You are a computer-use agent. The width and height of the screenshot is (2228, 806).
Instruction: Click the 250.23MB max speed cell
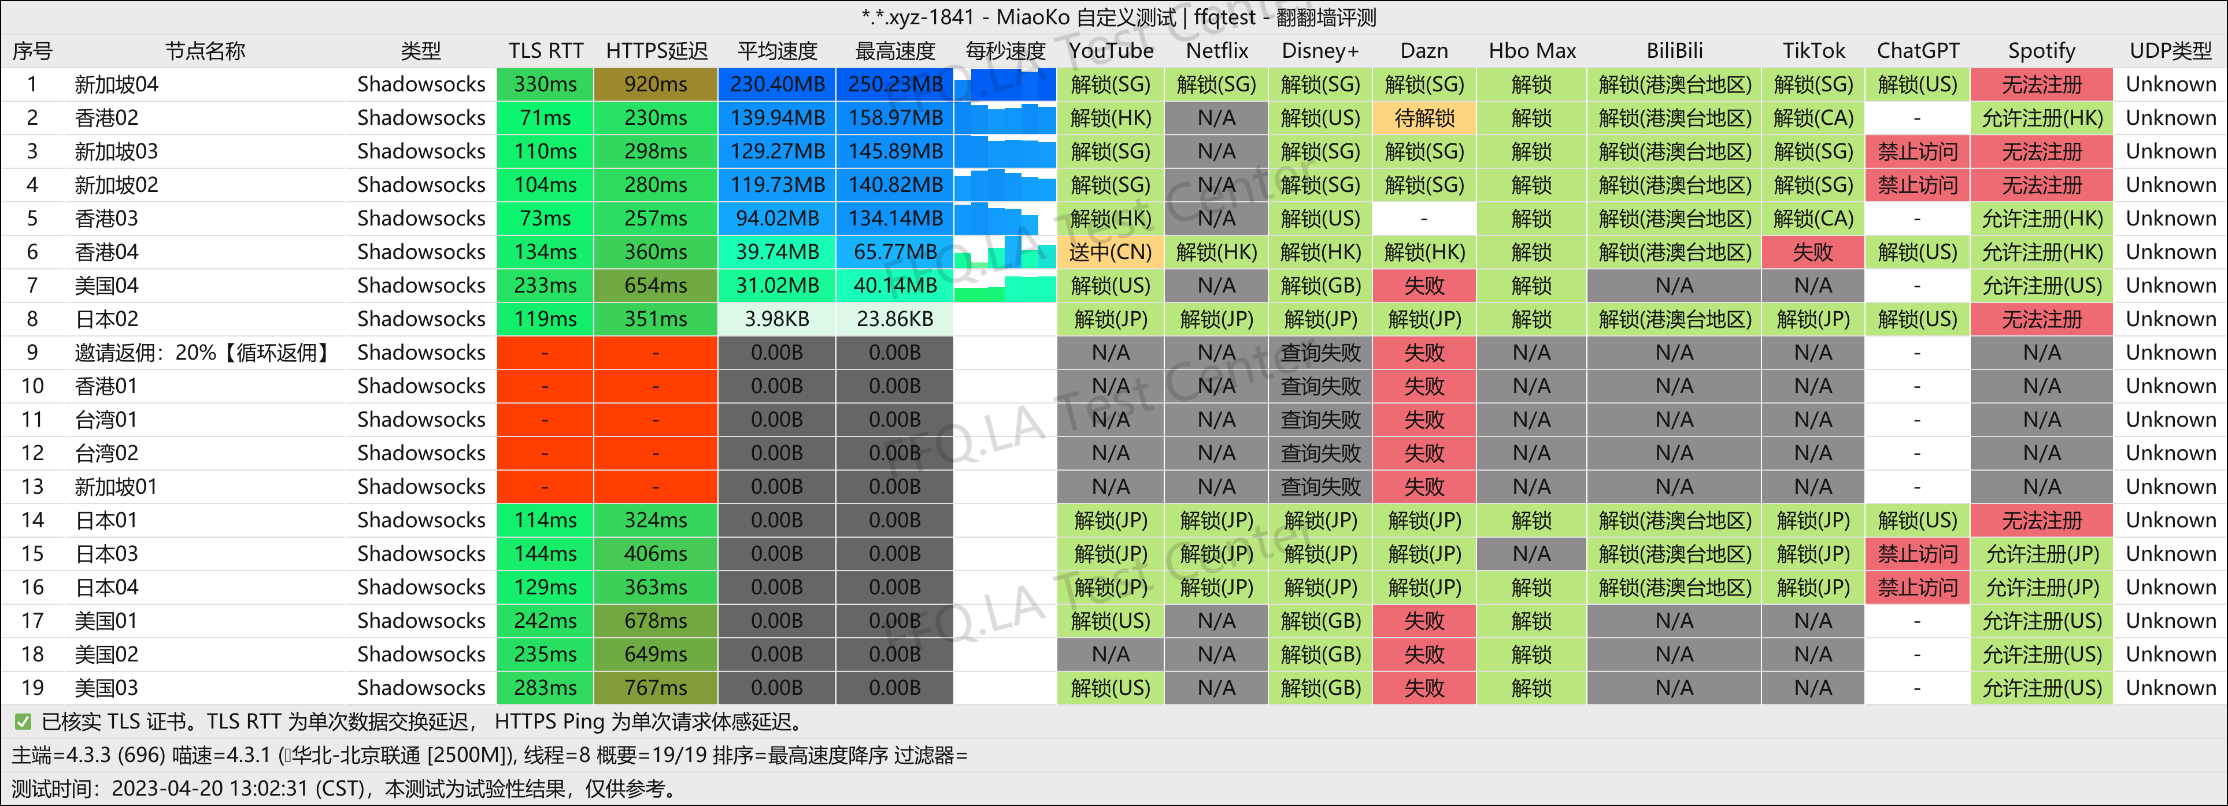point(894,85)
